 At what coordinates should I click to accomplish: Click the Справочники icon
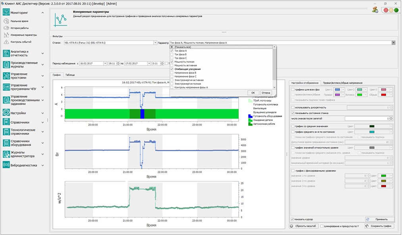click(6, 122)
